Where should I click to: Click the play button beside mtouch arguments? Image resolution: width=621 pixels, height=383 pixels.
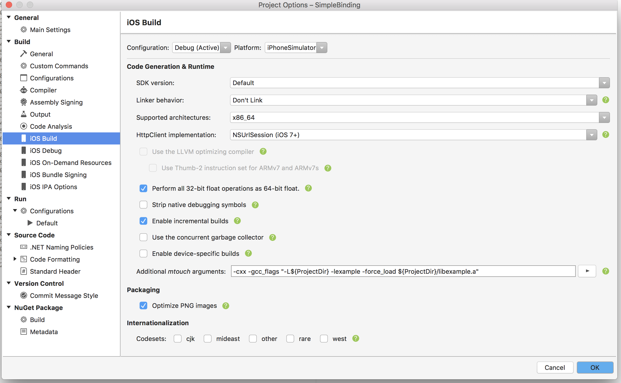[587, 271]
